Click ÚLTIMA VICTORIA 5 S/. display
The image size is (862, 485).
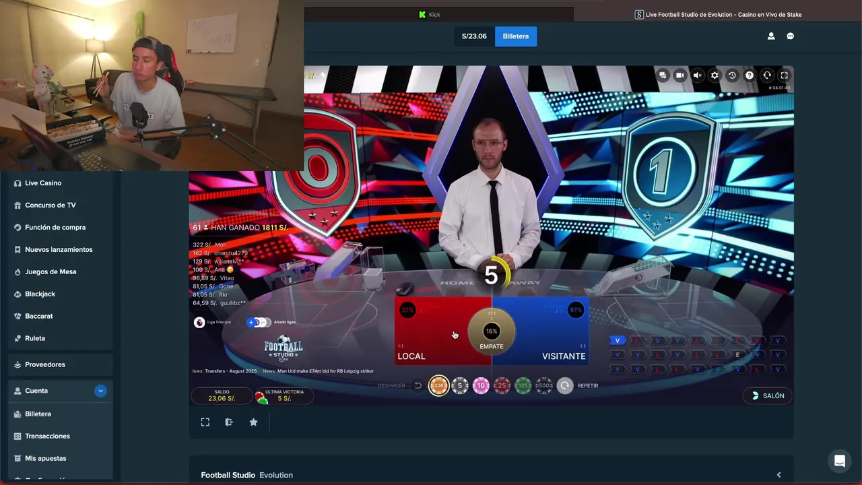pyautogui.click(x=284, y=395)
